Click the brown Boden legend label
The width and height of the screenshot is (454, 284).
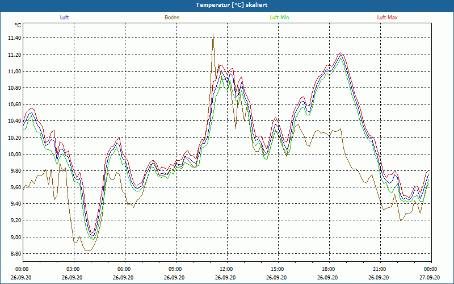(x=172, y=18)
